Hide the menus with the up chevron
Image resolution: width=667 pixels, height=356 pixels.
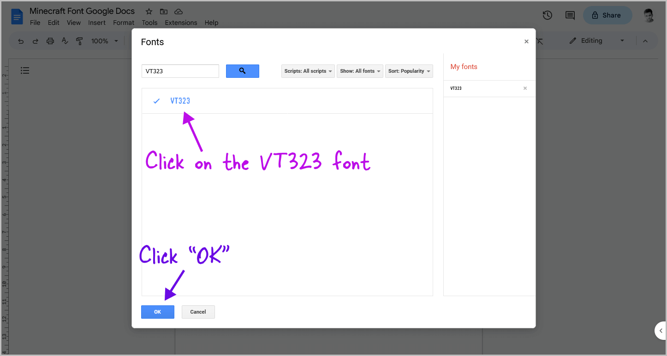pyautogui.click(x=645, y=41)
